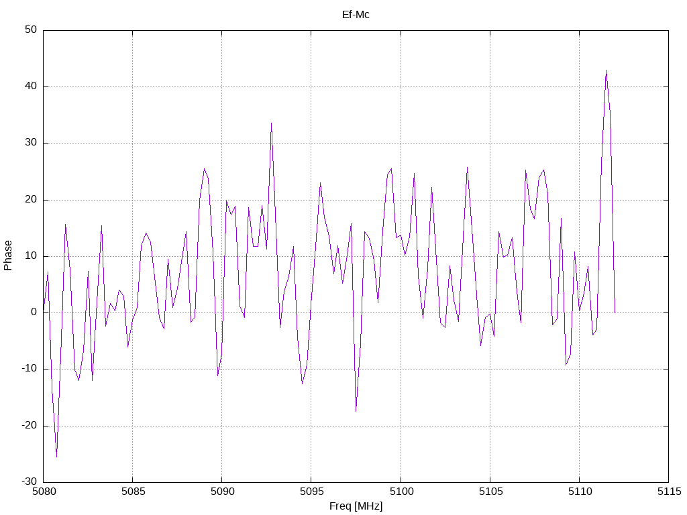
Task: Click the y-axis tick label -20
Action: [29, 425]
